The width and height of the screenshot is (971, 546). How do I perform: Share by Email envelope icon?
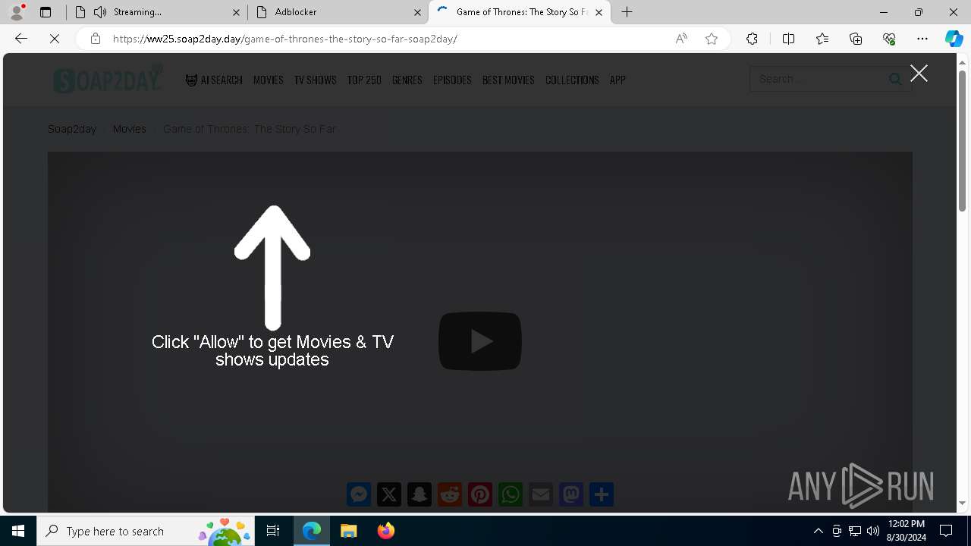[541, 494]
